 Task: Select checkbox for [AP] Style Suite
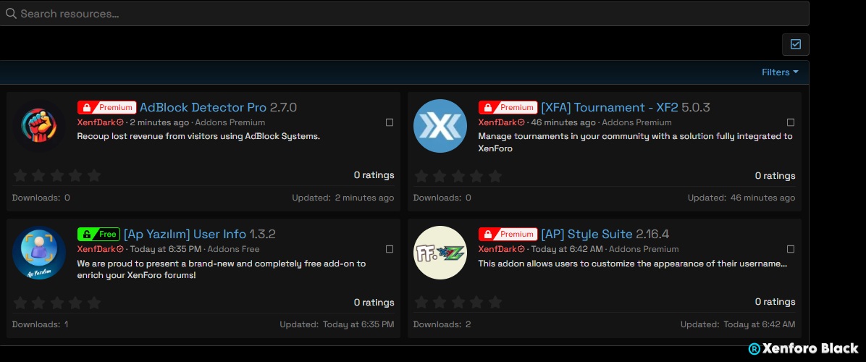click(791, 250)
